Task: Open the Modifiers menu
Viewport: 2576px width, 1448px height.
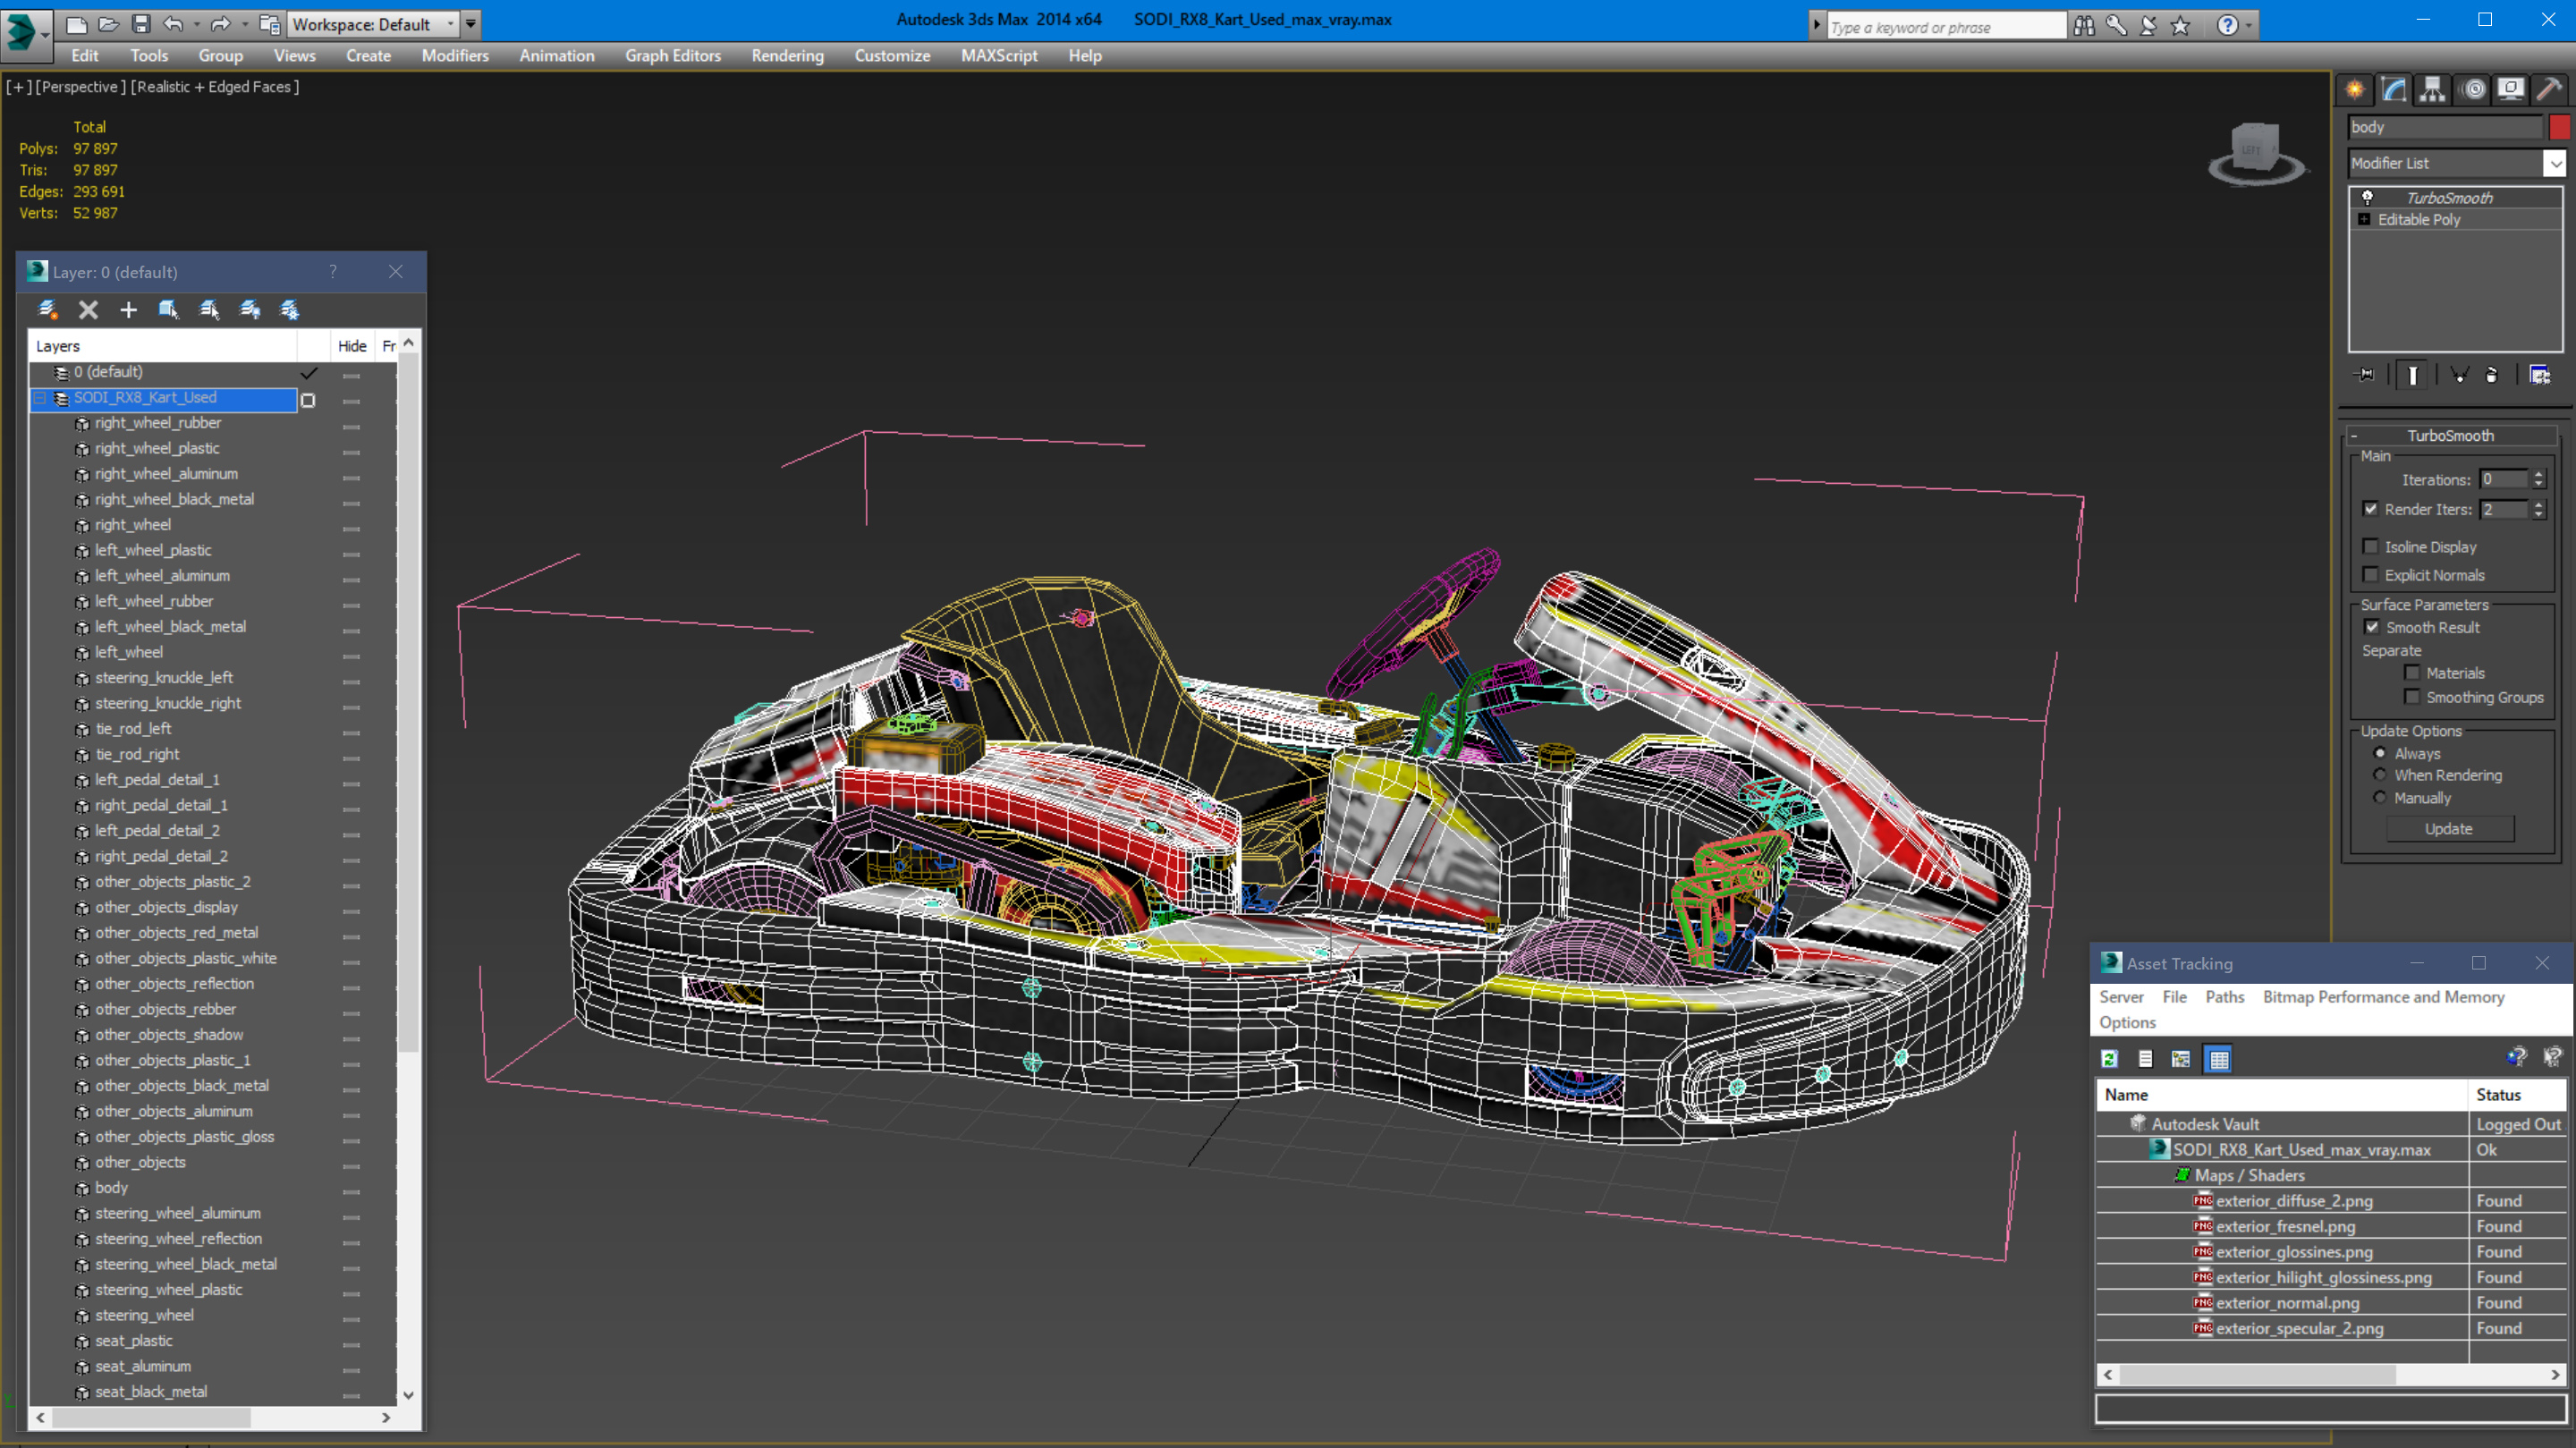Action: tap(455, 56)
